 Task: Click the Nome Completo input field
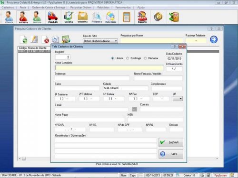[109, 68]
